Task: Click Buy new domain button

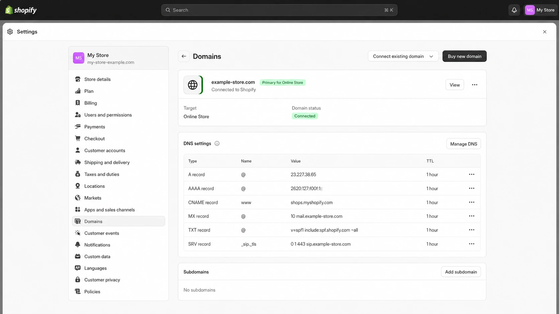Action: (464, 56)
